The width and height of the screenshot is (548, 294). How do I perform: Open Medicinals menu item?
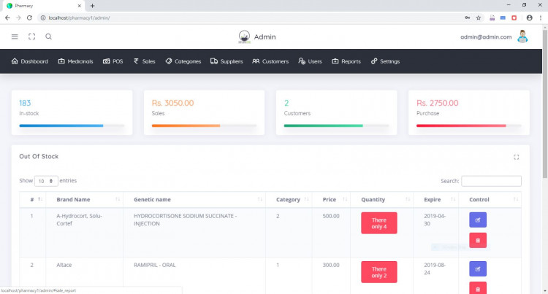click(x=75, y=61)
